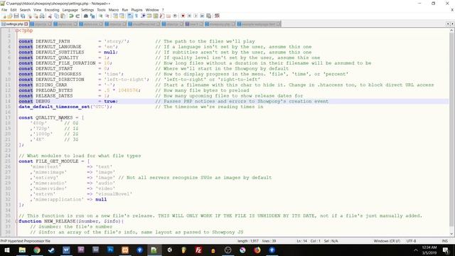This screenshot has width=455, height=256.
Task: Click the Stop macro recording icon
Action: (x=189, y=16)
